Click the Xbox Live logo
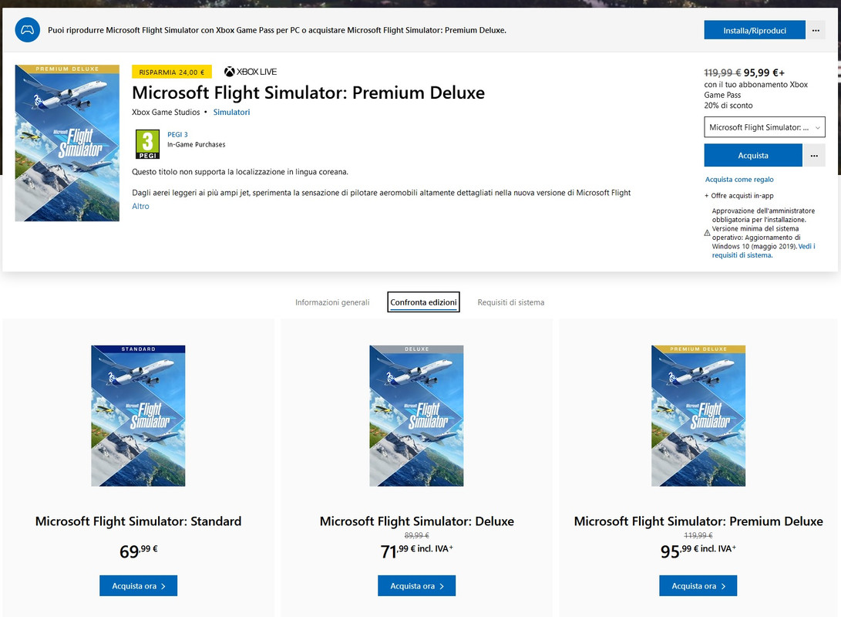841x617 pixels. pyautogui.click(x=251, y=72)
